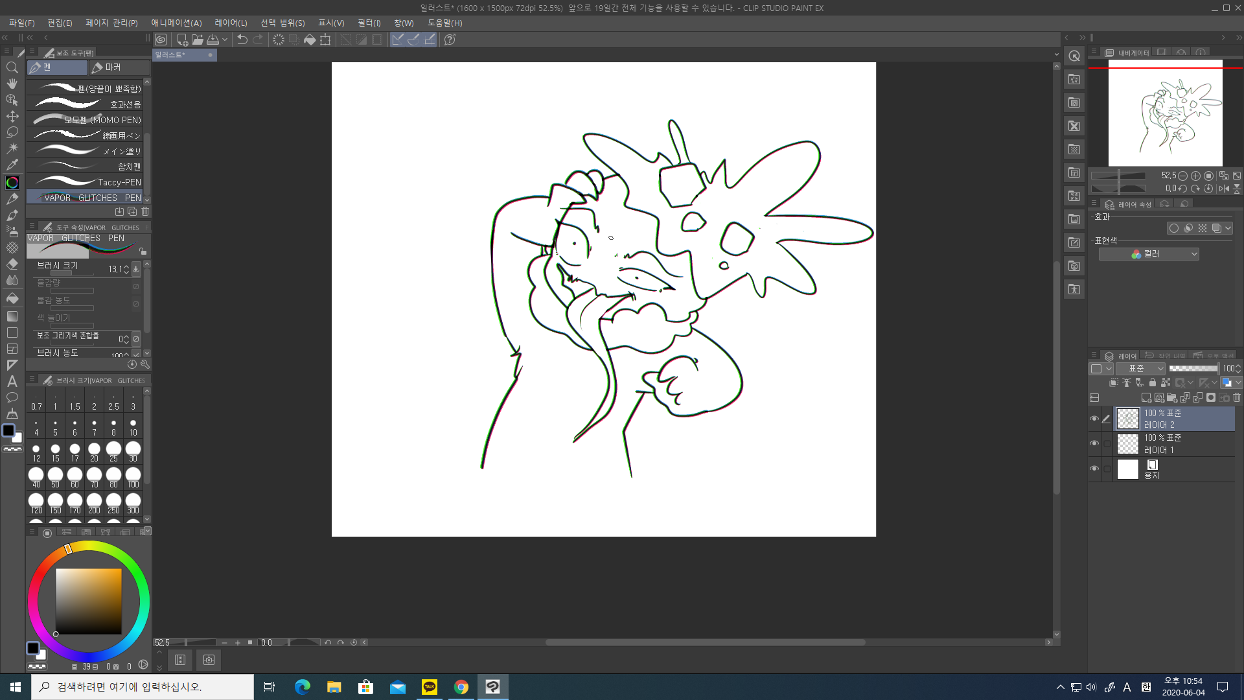The width and height of the screenshot is (1244, 700).
Task: Select the Lasso selection tool
Action: pos(12,132)
